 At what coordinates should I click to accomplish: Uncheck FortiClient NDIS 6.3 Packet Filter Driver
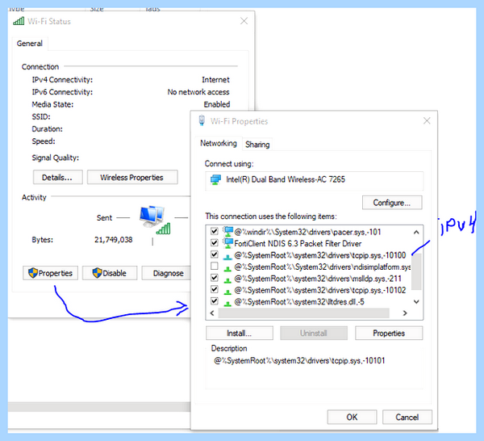(x=215, y=242)
